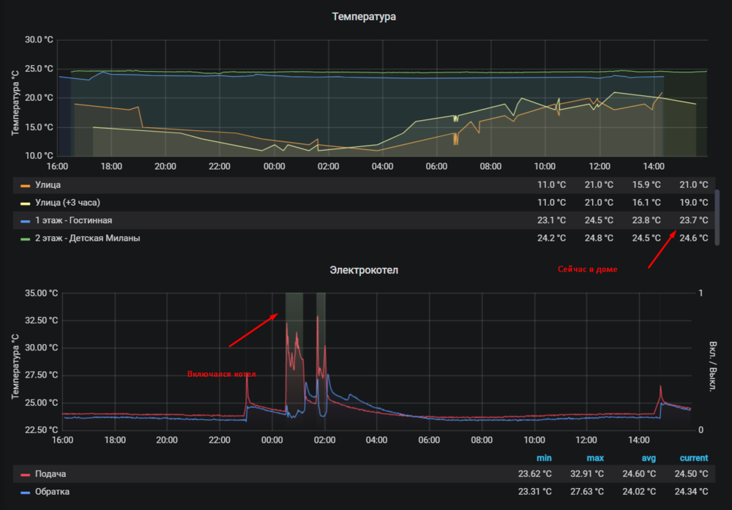Screen dimensions: 732x510
Task: Click the temperature legend scrollbar
Action: tap(717, 217)
